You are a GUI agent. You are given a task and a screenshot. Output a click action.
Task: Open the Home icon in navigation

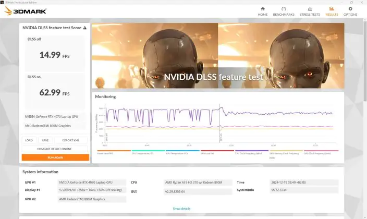pos(263,9)
